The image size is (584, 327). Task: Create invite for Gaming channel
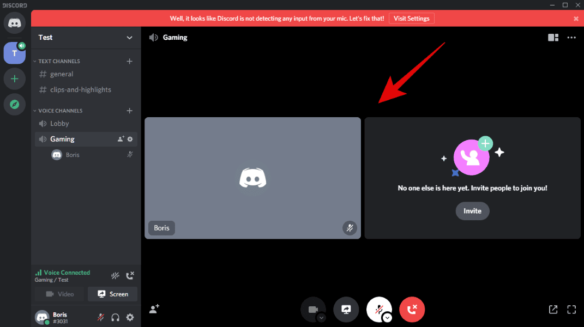[x=121, y=139]
